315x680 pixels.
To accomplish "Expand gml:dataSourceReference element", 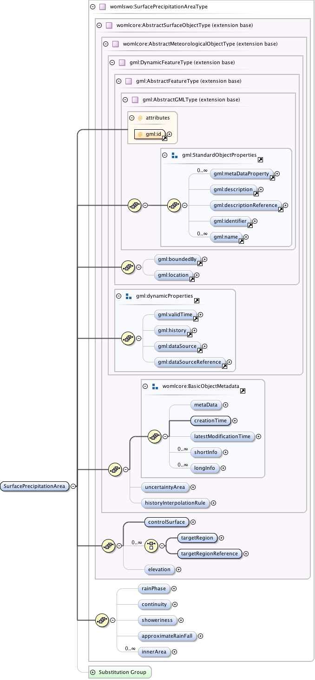I will [x=229, y=362].
